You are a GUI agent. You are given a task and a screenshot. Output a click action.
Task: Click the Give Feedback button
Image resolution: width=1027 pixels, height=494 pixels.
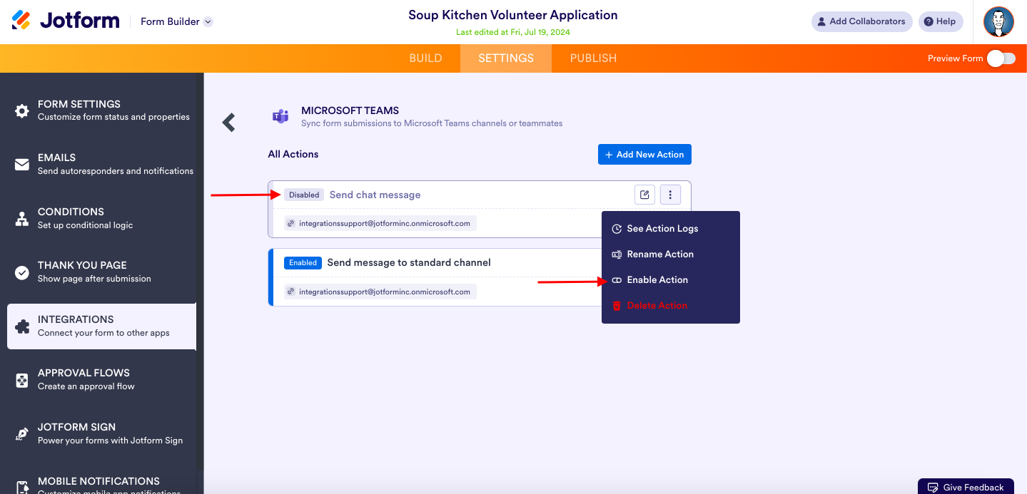tap(966, 487)
